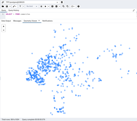Viewport: 137px width, 121px height.
Task: Click the connection status icon
Action: point(3,2)
